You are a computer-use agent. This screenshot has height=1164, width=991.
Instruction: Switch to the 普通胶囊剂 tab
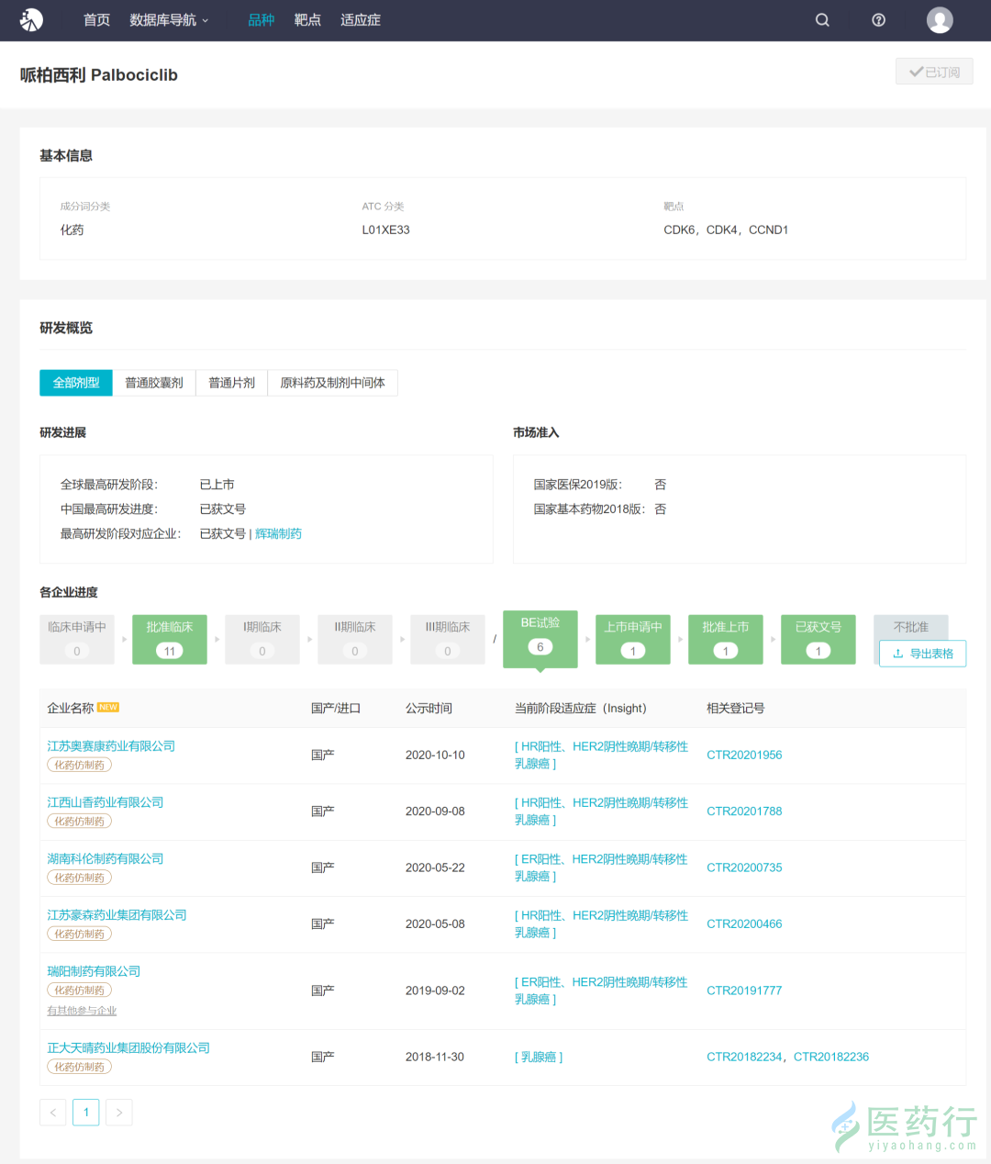point(154,383)
